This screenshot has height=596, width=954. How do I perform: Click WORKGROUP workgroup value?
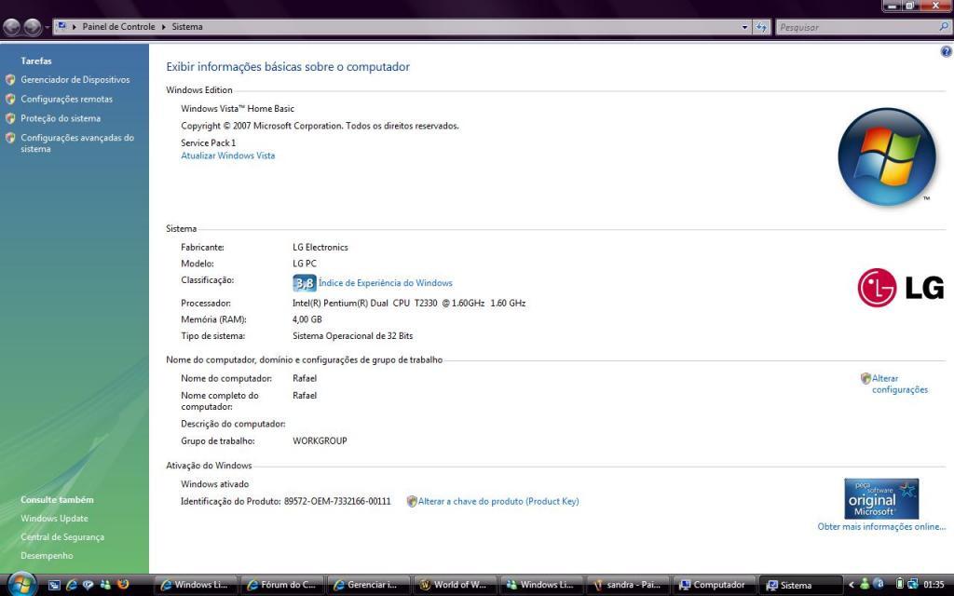point(320,440)
